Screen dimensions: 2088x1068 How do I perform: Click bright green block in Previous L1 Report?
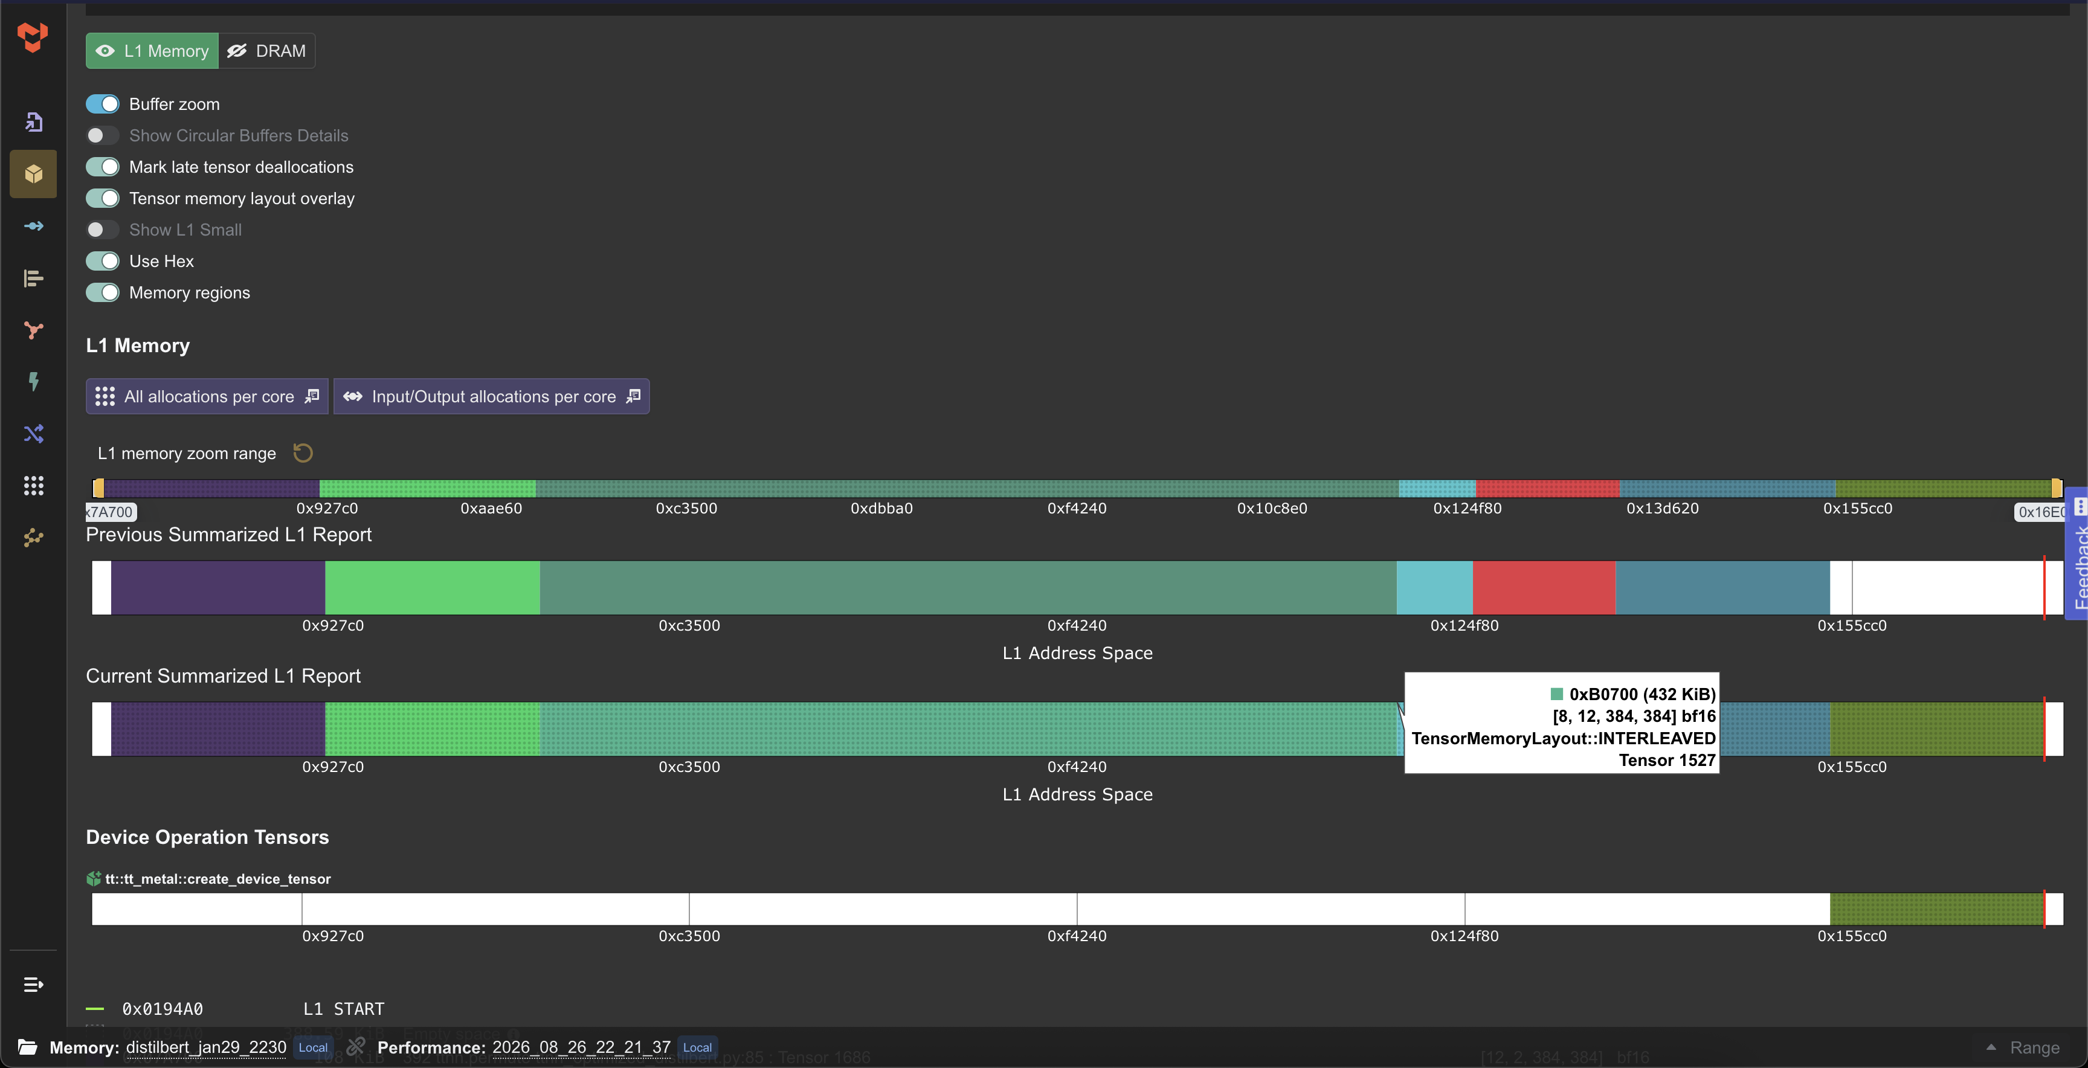click(x=432, y=588)
